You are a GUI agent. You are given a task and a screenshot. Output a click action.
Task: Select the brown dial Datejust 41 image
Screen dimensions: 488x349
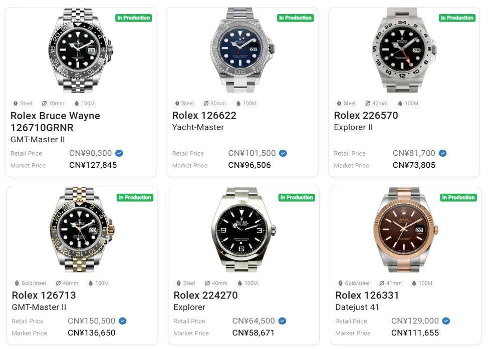405,229
